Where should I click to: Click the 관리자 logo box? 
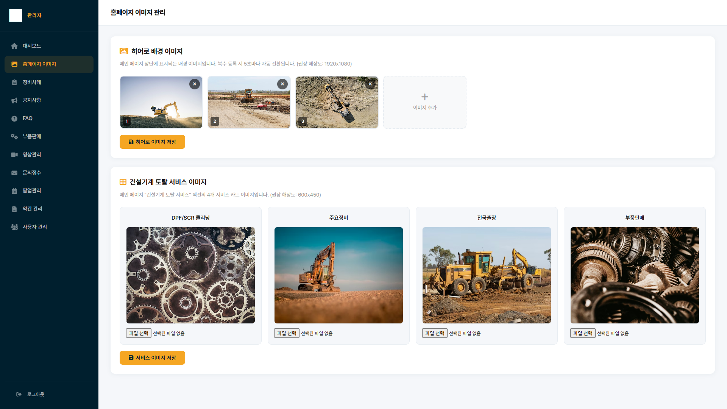16,16
